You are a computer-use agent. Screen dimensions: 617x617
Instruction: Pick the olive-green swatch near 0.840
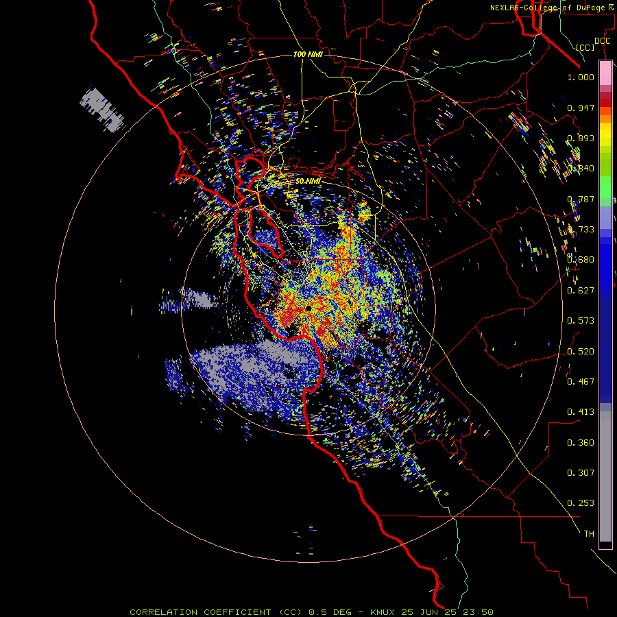point(605,165)
